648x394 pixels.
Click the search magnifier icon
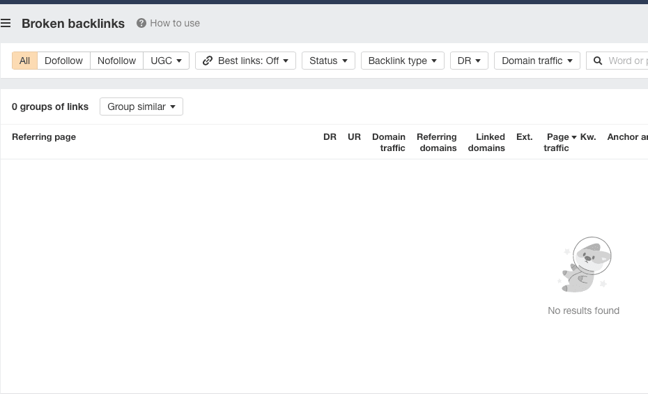tap(598, 61)
